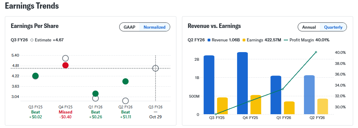358x128 pixels.
Task: Click the Q2 FY26 yellow earnings bar
Action: [x=323, y=106]
